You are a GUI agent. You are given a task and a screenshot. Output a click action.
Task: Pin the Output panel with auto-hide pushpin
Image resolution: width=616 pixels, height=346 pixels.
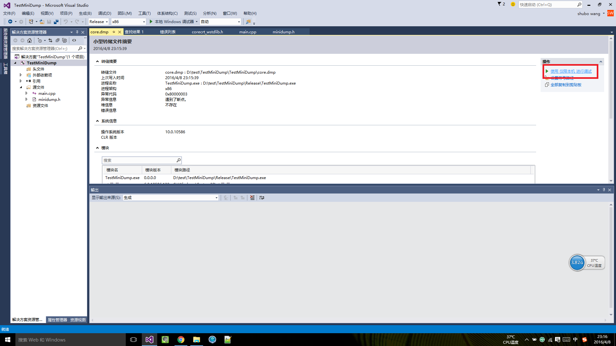pos(604,190)
